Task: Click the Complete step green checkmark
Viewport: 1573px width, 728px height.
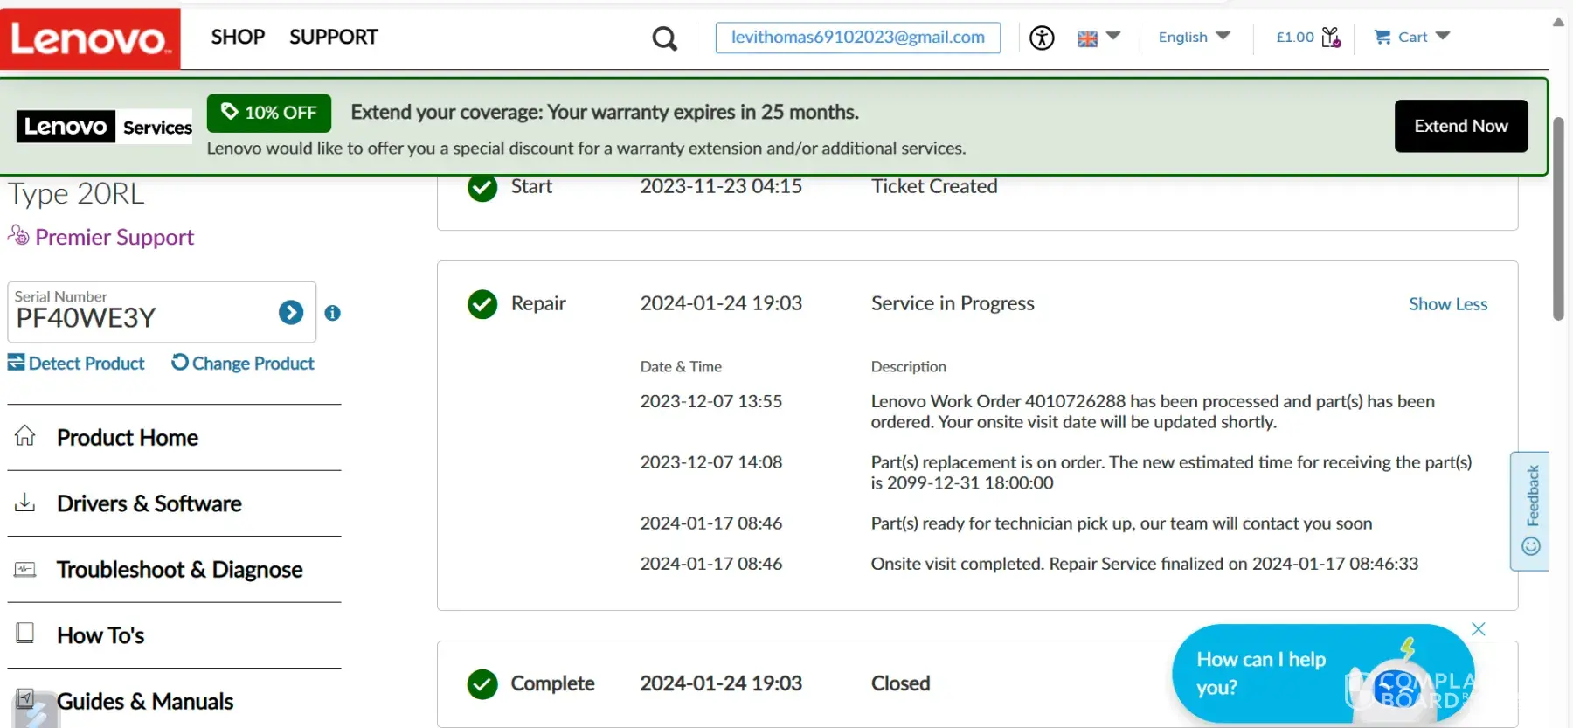Action: 482,684
